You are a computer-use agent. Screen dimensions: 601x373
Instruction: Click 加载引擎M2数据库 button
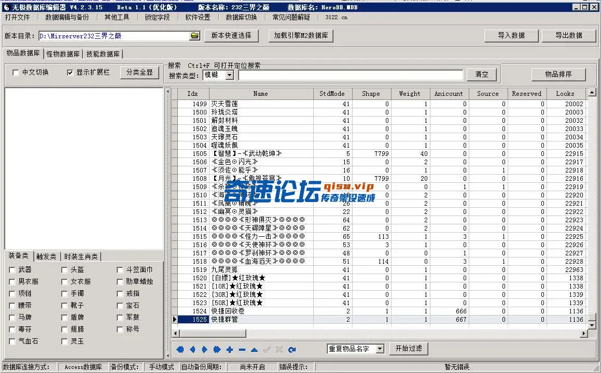(301, 36)
